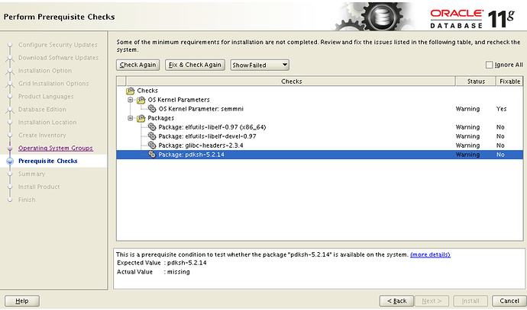Screen dimensions: 527x310
Task: Click the Checks root folder icon
Action: point(131,91)
